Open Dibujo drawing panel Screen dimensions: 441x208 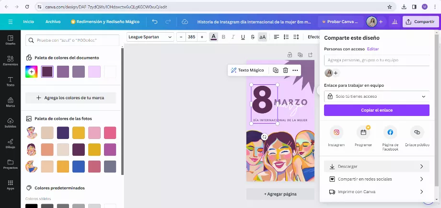click(11, 144)
